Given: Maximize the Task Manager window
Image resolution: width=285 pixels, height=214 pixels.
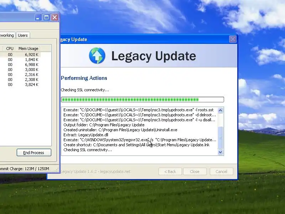Looking at the screenshot, I should (x=46, y=17).
